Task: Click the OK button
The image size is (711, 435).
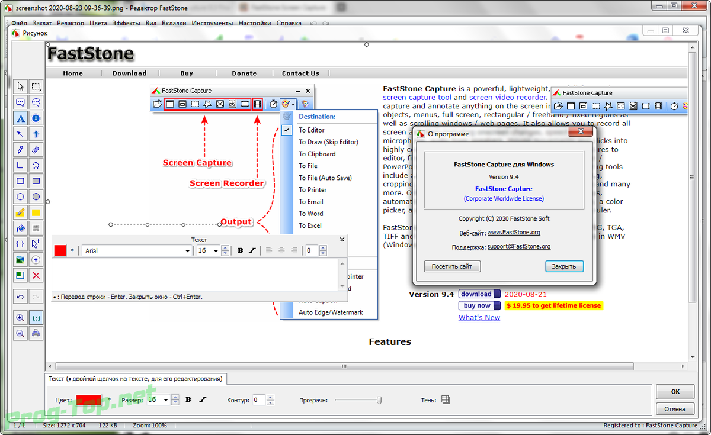Action: (675, 392)
